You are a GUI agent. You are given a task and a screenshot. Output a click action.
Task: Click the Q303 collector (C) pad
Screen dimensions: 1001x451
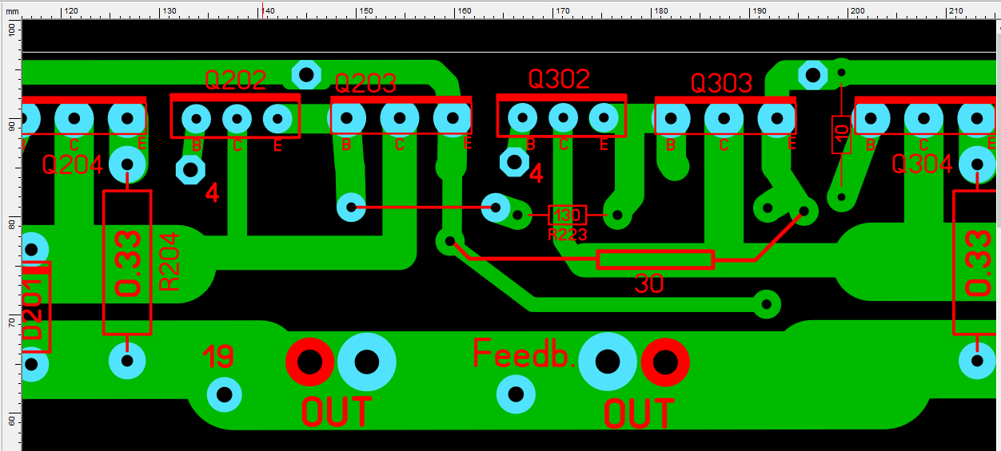click(x=724, y=118)
